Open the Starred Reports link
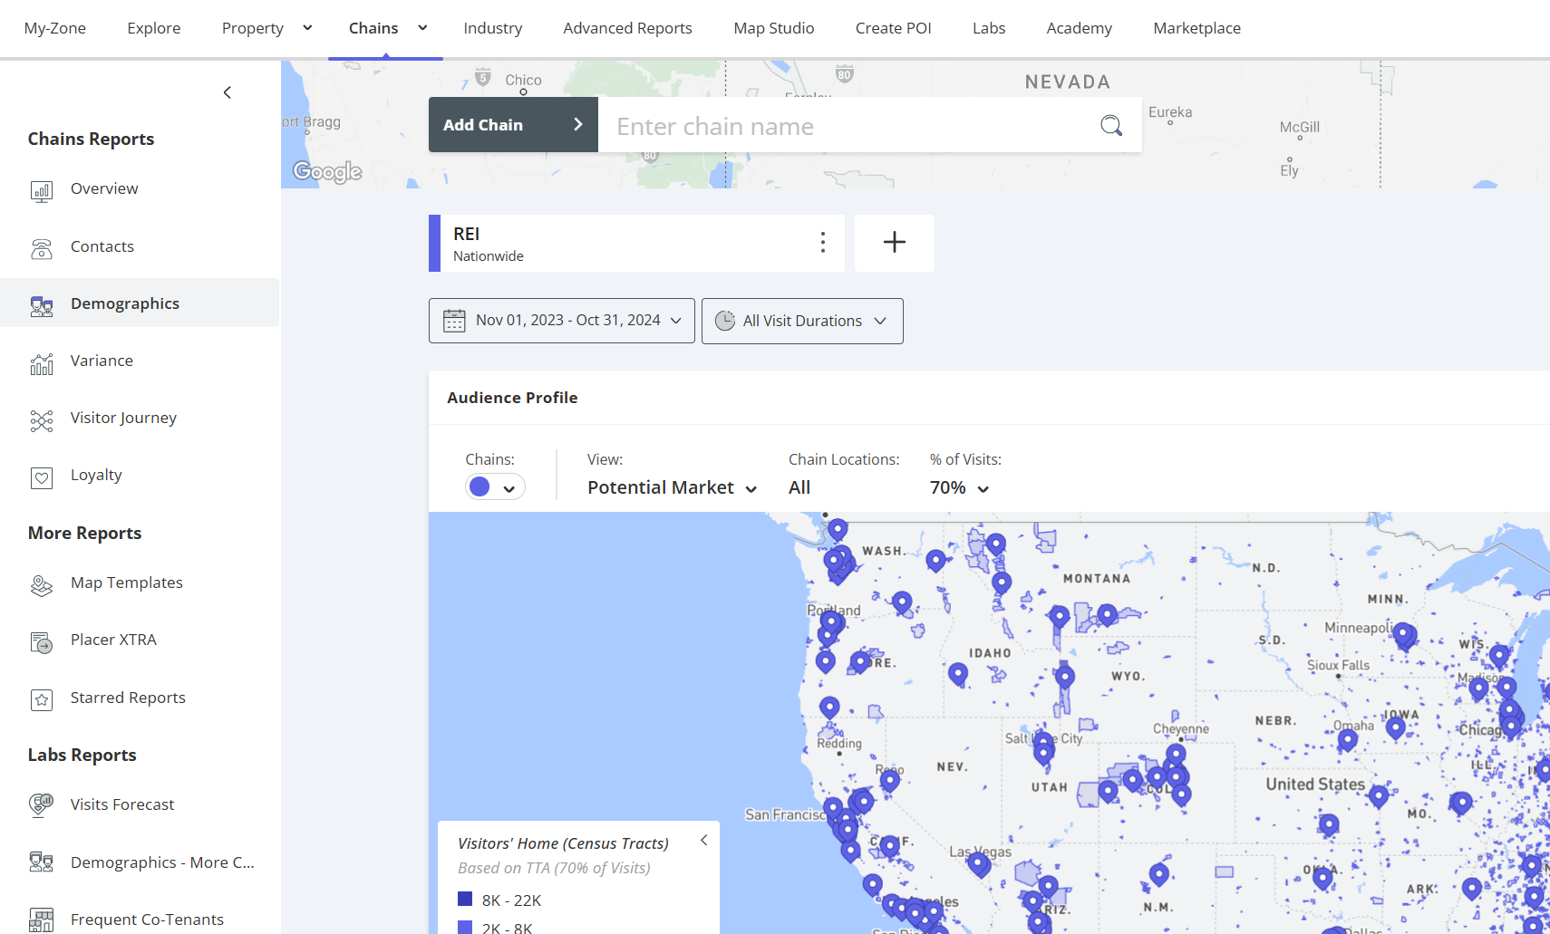Screen dimensions: 1550x934 coord(128,698)
